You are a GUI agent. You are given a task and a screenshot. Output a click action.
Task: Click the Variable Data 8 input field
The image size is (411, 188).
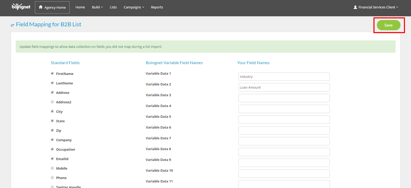pos(284,152)
